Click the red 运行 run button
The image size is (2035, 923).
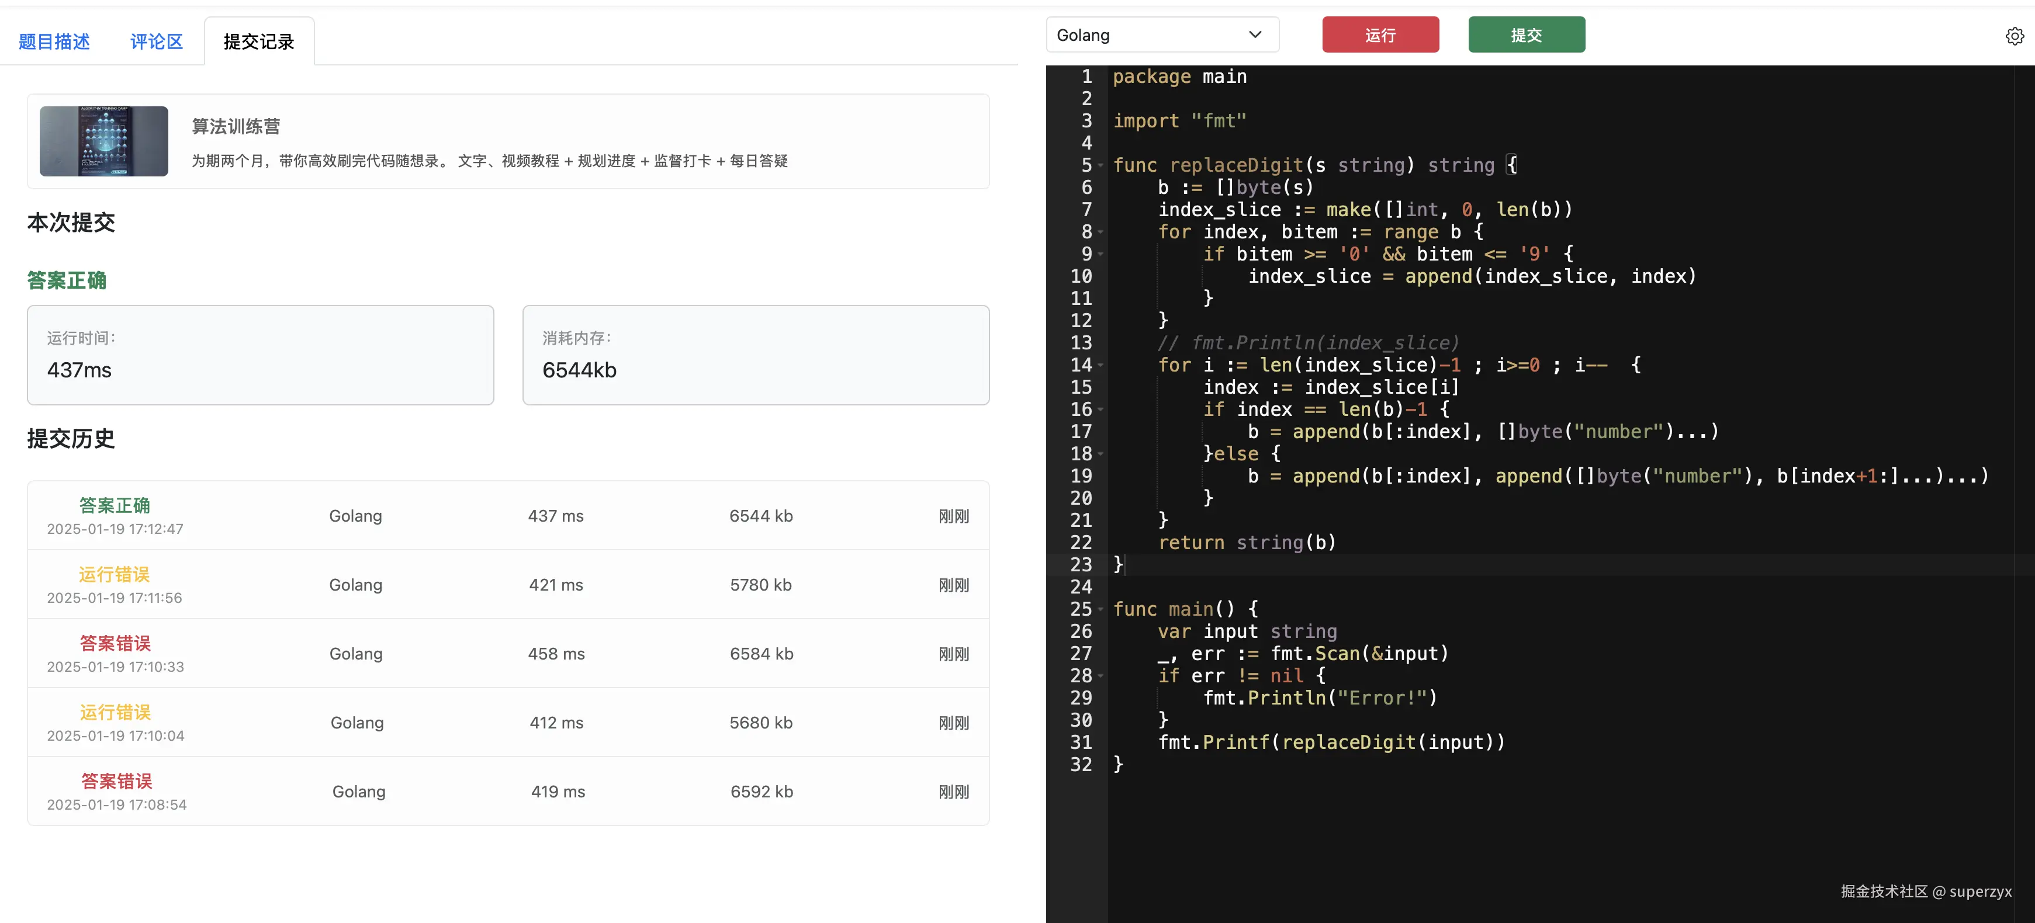point(1379,36)
